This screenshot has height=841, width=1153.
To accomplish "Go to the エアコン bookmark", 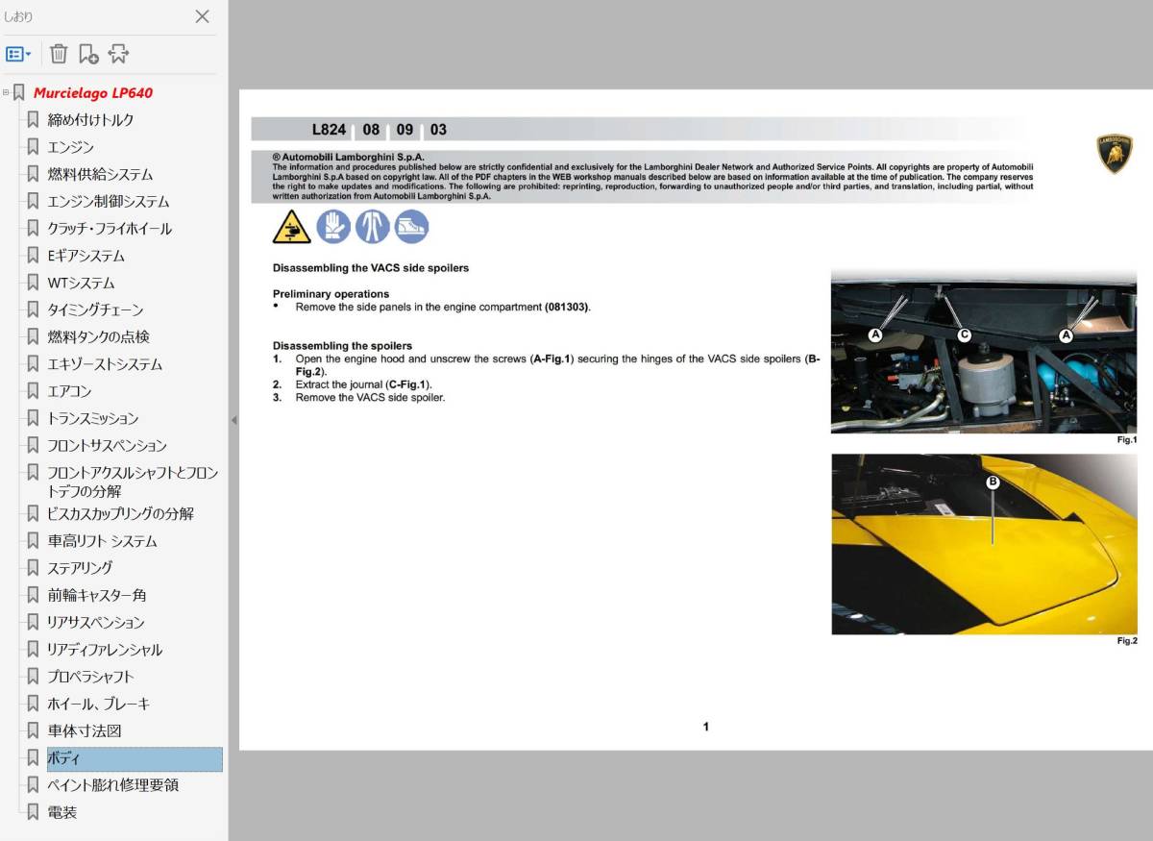I will coord(69,391).
